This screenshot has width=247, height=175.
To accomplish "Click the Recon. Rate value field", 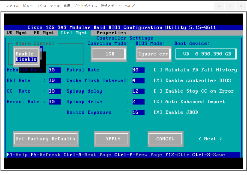I will [x=55, y=102].
